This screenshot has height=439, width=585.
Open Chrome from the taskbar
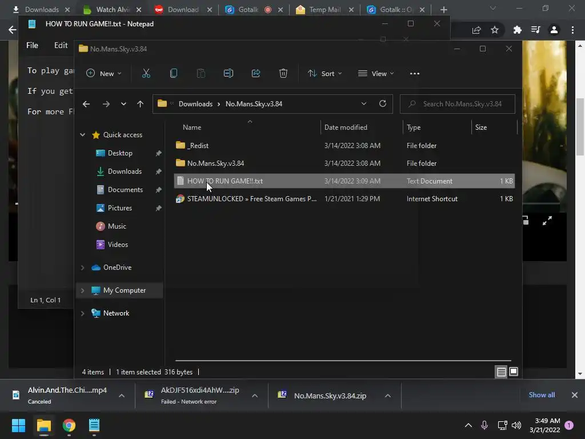tap(69, 425)
